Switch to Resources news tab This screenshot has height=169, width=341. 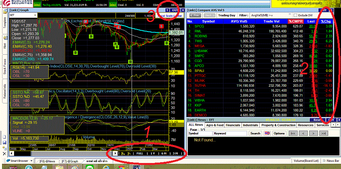(306, 125)
